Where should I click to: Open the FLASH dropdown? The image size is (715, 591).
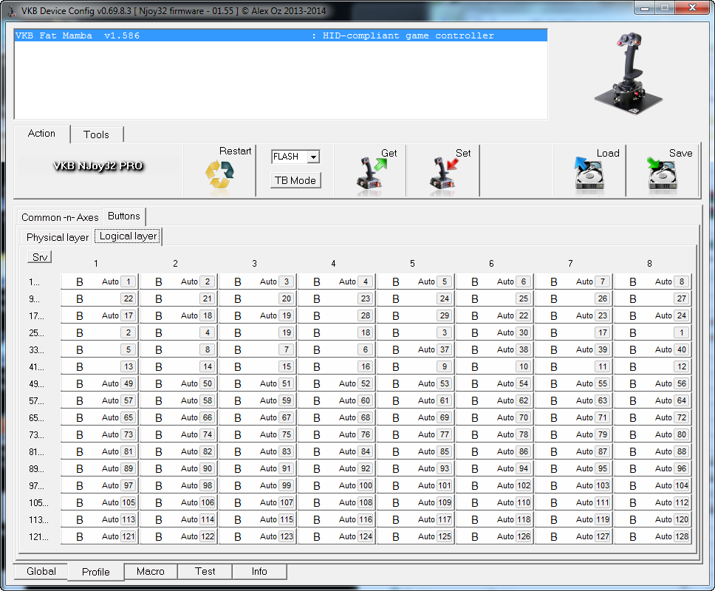[x=313, y=157]
